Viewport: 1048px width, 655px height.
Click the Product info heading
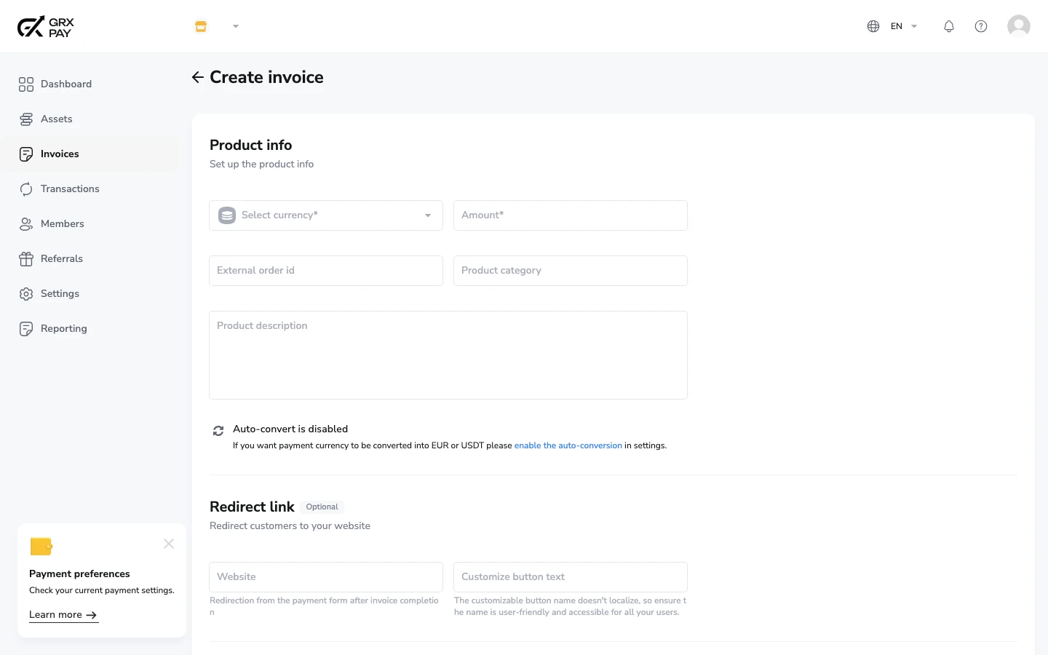251,145
